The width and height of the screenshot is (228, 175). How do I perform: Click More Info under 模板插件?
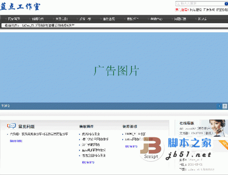click(x=88, y=162)
